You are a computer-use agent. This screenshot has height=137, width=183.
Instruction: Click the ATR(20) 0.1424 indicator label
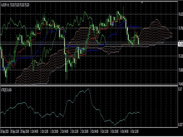(x=6, y=90)
